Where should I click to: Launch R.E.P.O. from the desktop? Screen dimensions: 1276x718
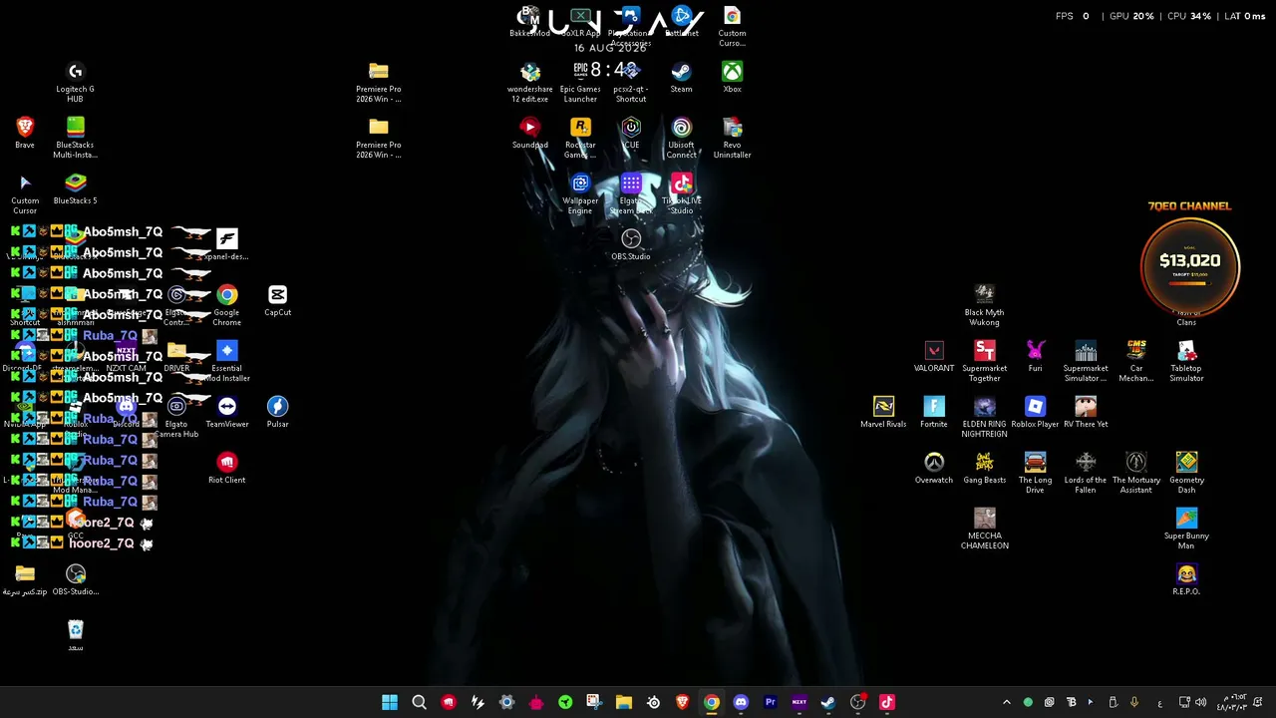(1186, 579)
